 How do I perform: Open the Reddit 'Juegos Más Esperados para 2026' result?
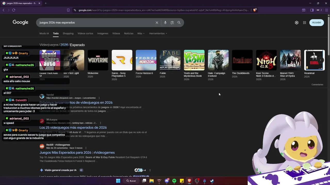77,153
